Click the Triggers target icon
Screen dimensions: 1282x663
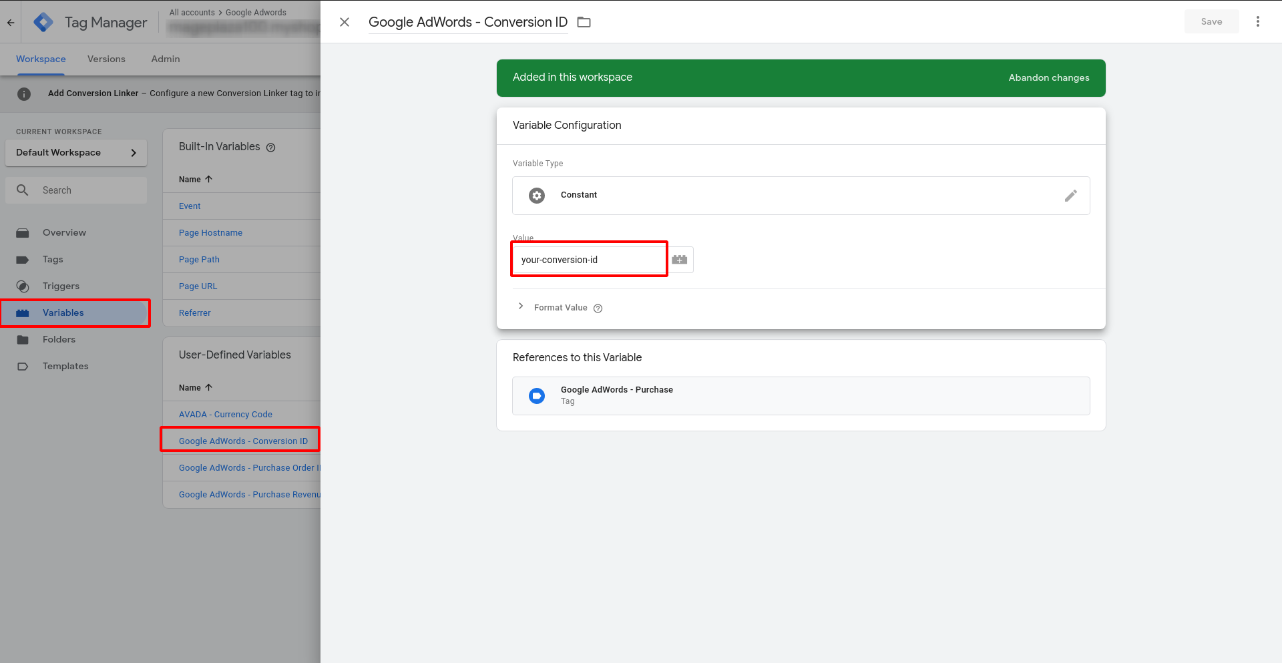point(23,286)
